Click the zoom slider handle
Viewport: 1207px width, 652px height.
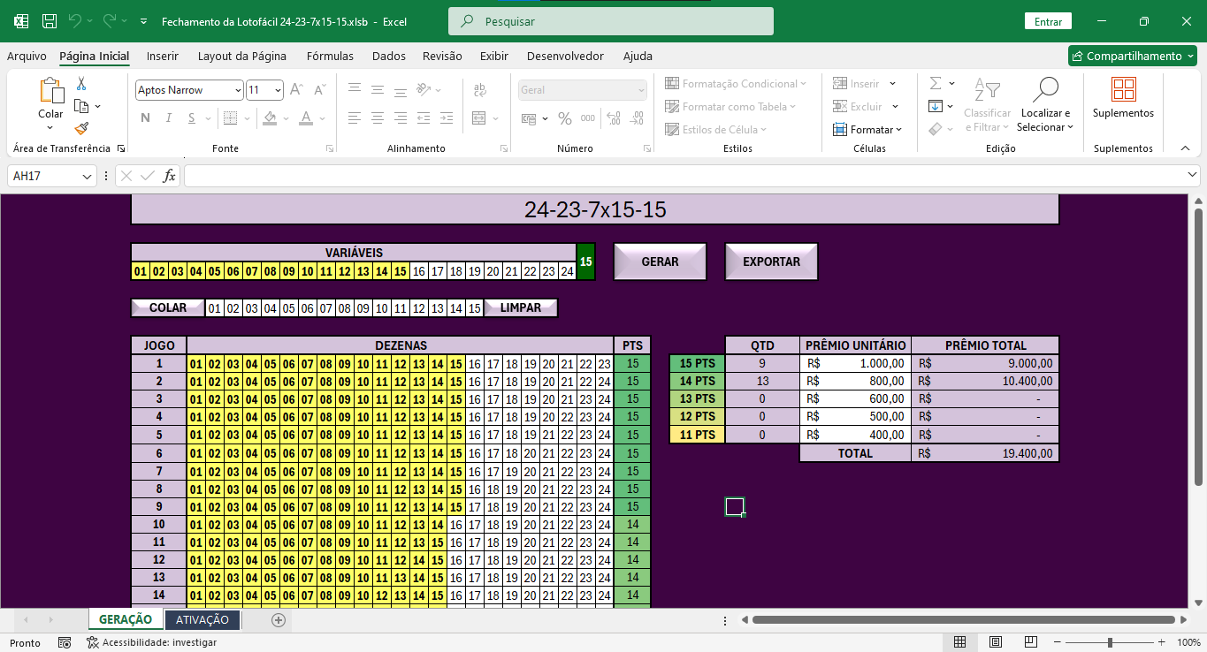click(1111, 642)
